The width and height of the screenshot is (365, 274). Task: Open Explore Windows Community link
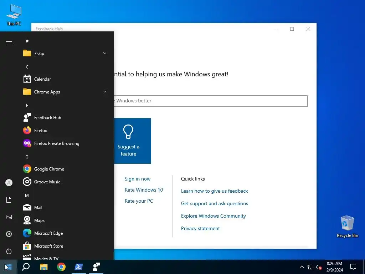pyautogui.click(x=214, y=216)
